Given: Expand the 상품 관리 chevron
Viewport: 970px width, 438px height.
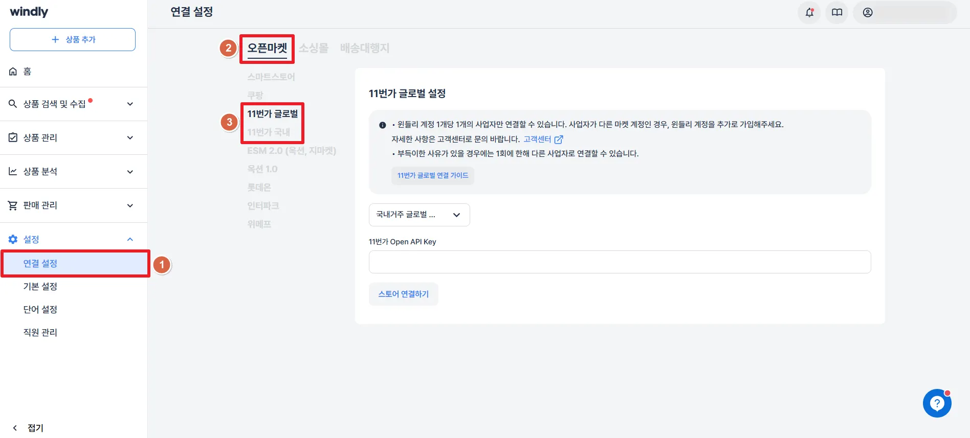Looking at the screenshot, I should pos(130,137).
